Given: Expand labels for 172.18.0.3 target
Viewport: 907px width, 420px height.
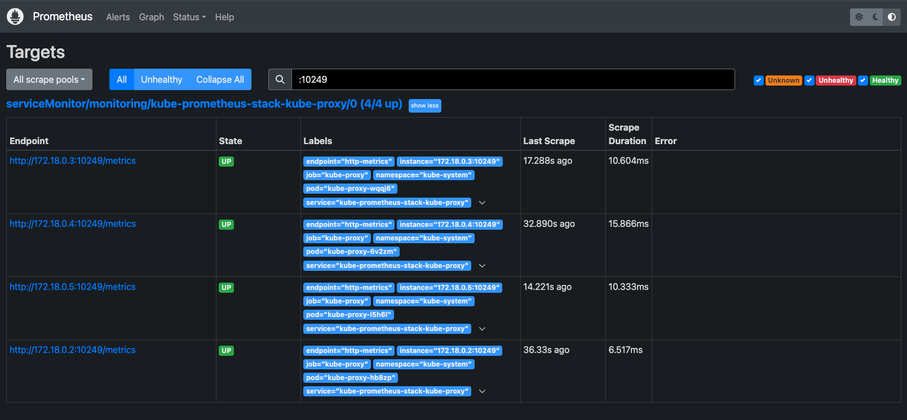Looking at the screenshot, I should pyautogui.click(x=482, y=203).
